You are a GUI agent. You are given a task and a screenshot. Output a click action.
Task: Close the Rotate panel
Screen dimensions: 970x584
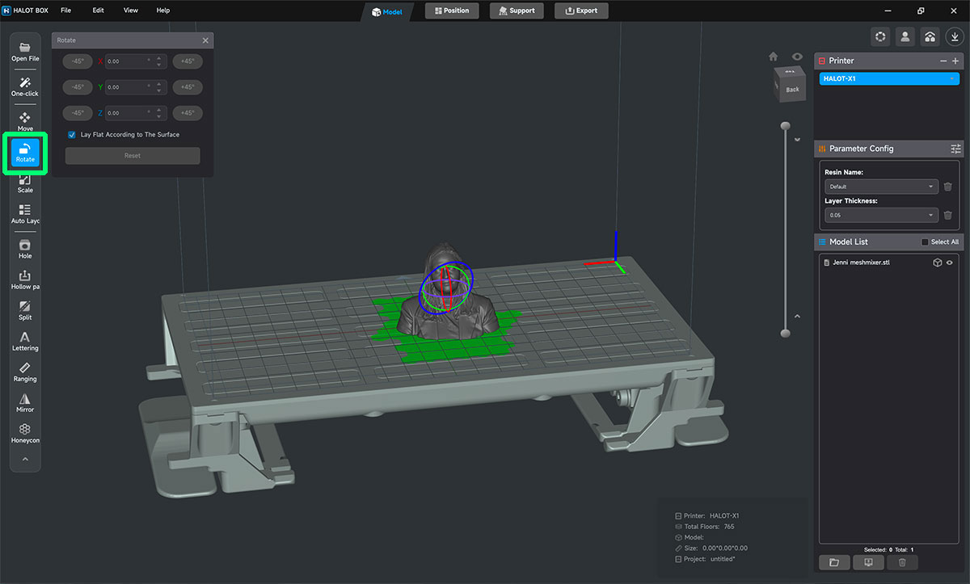click(x=205, y=40)
